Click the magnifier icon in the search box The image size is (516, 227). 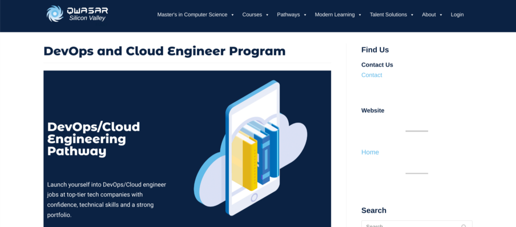point(464,226)
